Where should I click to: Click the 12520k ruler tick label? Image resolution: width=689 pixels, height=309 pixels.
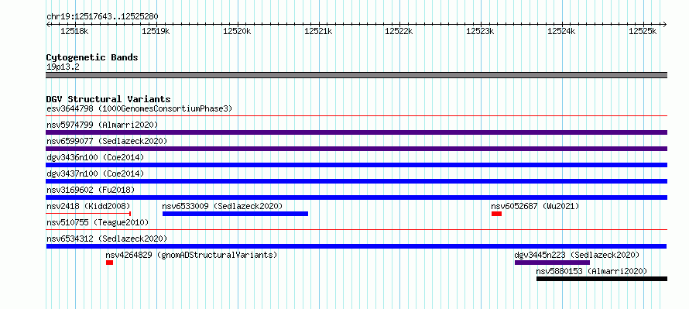pyautogui.click(x=237, y=31)
